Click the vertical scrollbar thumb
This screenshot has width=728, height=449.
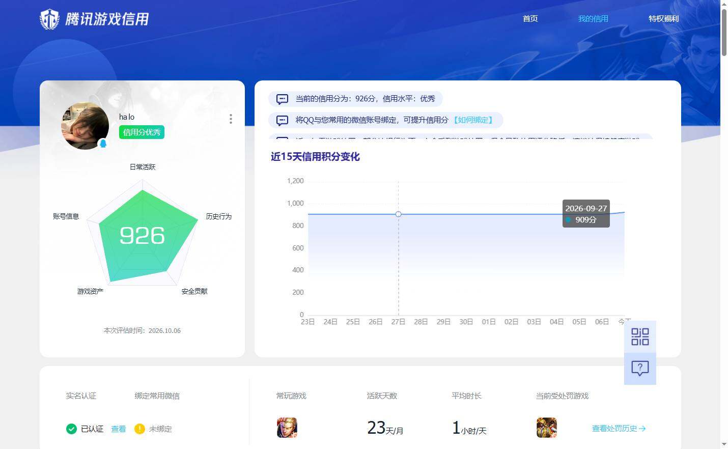[x=724, y=32]
